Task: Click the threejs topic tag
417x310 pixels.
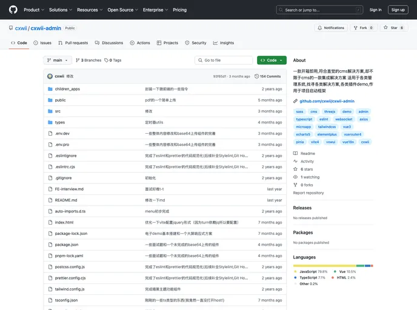Action: 330,111
